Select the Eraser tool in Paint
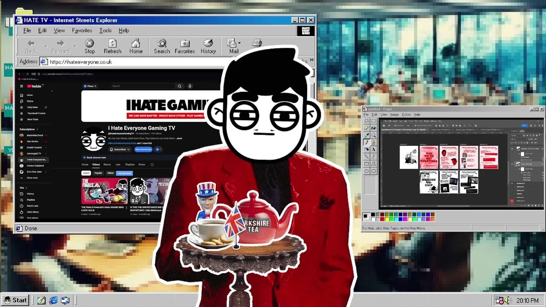546x307 pixels. (366, 128)
